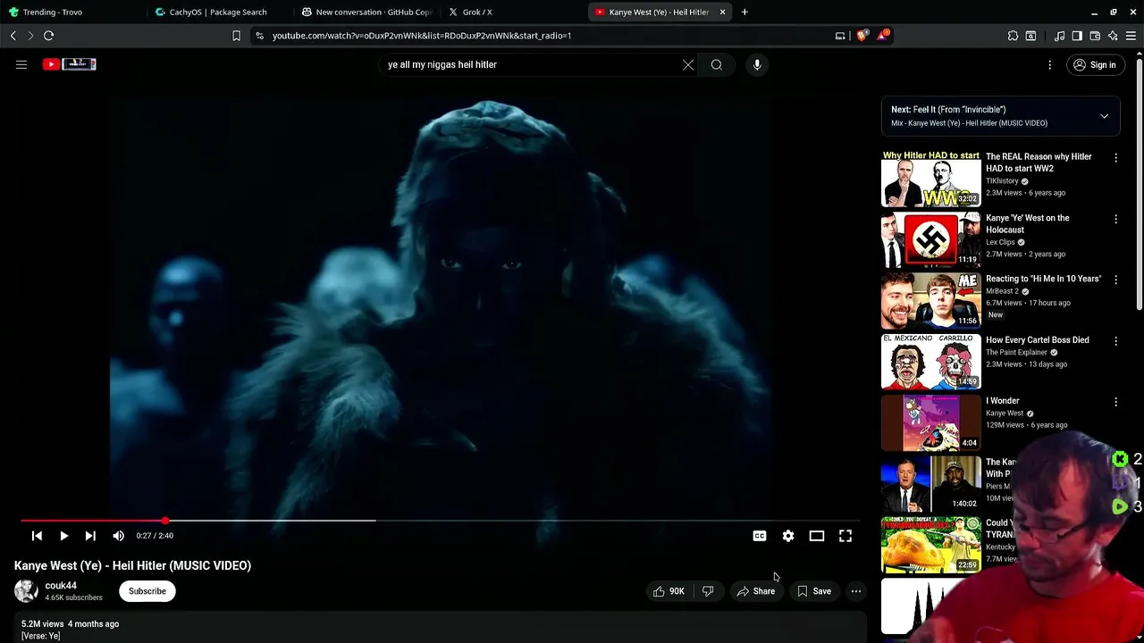This screenshot has height=643, width=1144.
Task: Open options for Reacting to Hi Me In 10 Years
Action: click(x=1115, y=280)
